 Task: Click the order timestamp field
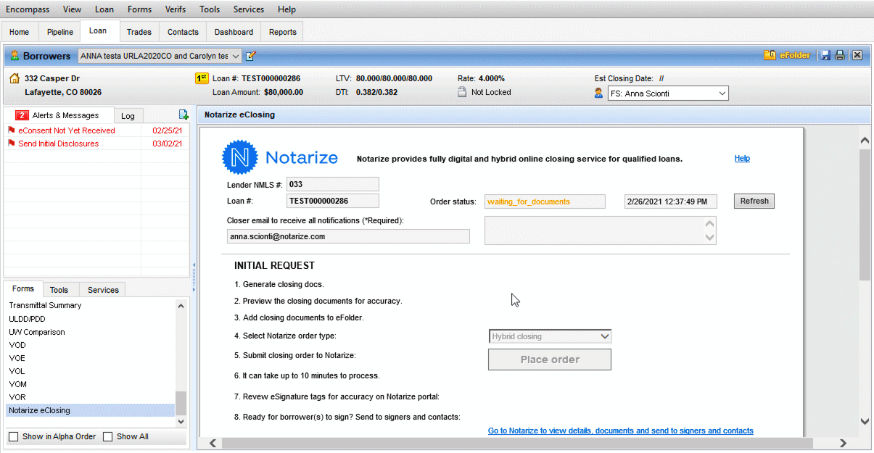pyautogui.click(x=670, y=201)
